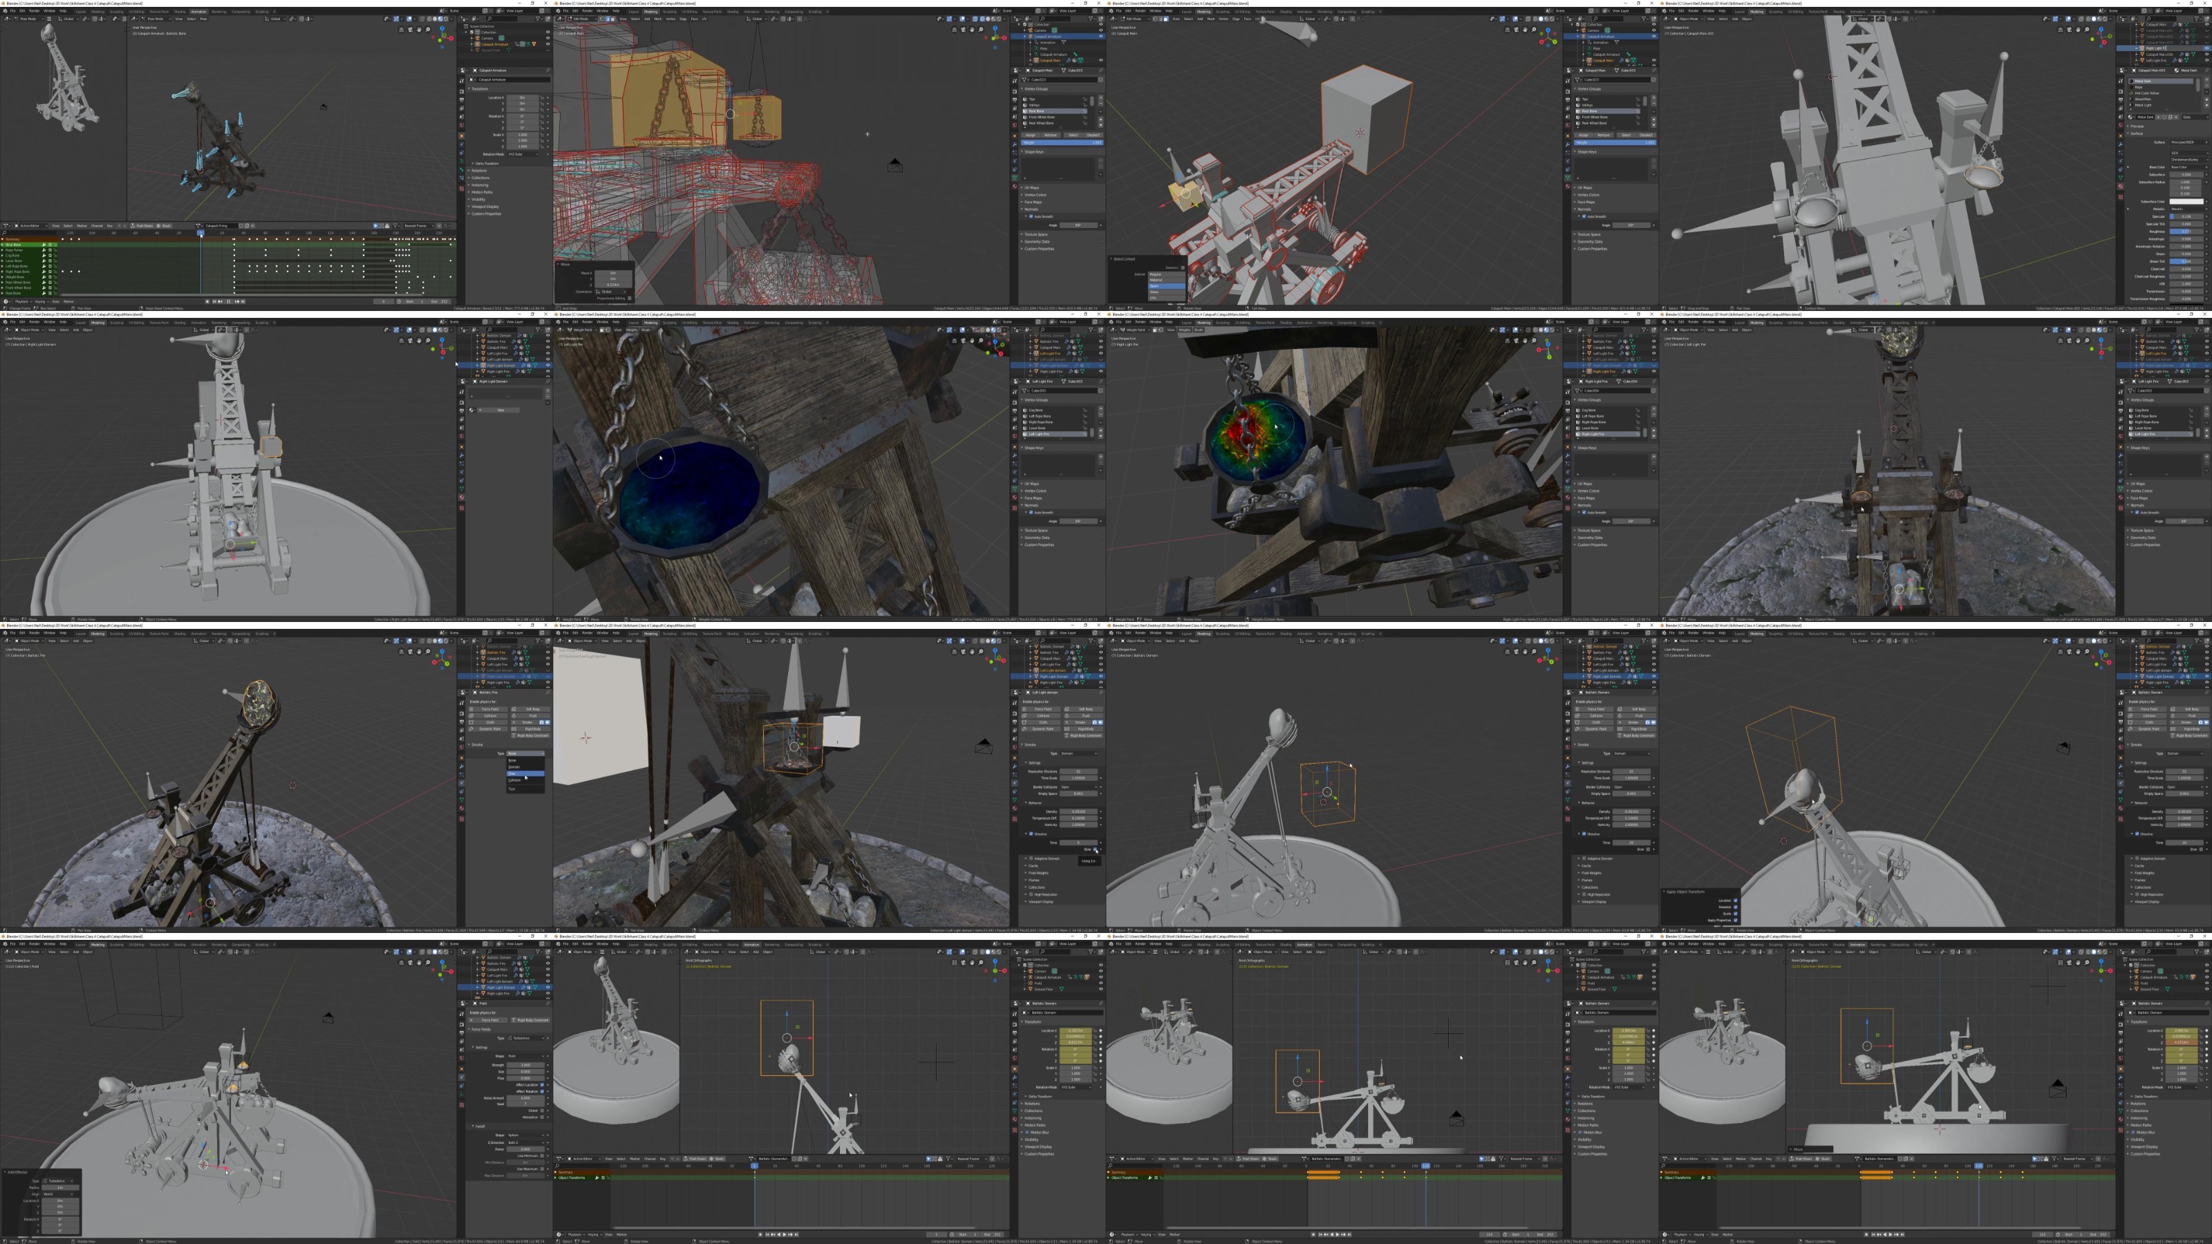Unlink the Catapult Firing action with X icon

[x=253, y=226]
